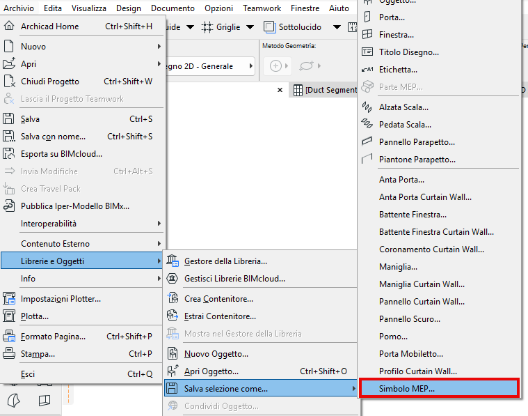Click the rotated polygon geometry method icon
This screenshot has width=528, height=416.
[306, 66]
